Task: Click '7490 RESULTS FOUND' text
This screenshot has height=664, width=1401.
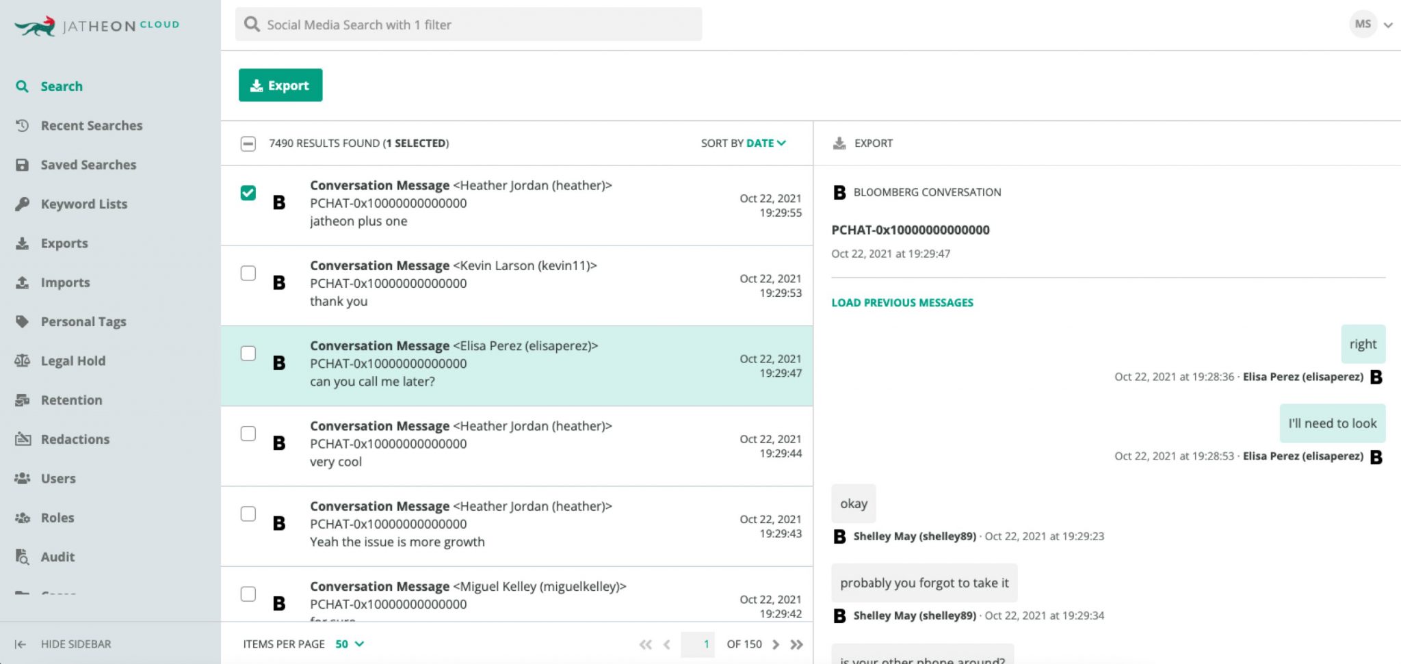Action: (324, 143)
